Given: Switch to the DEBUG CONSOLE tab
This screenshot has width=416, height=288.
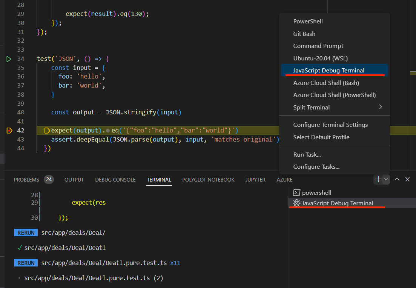Looking at the screenshot, I should click(x=115, y=180).
